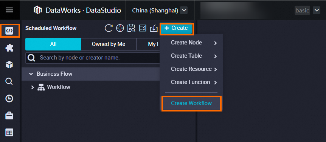Open the Data Development code sidebar icon
This screenshot has height=142, width=326.
pyautogui.click(x=9, y=31)
